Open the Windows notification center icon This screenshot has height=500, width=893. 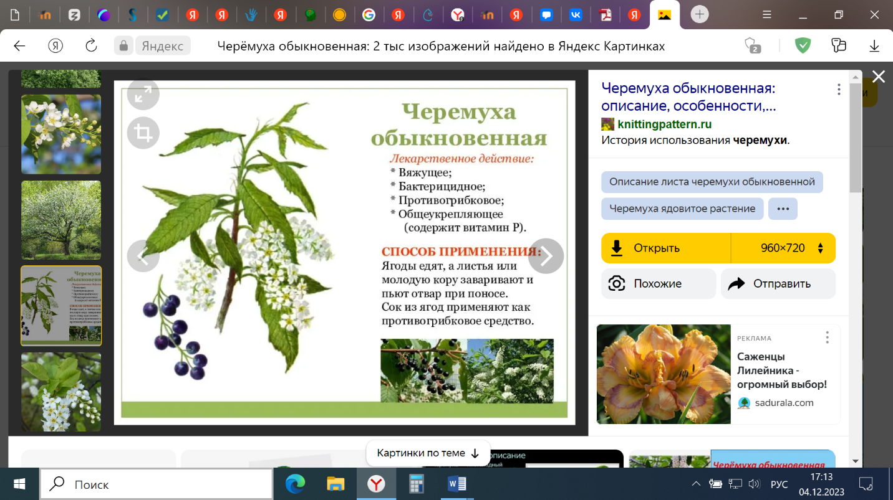[x=866, y=484]
